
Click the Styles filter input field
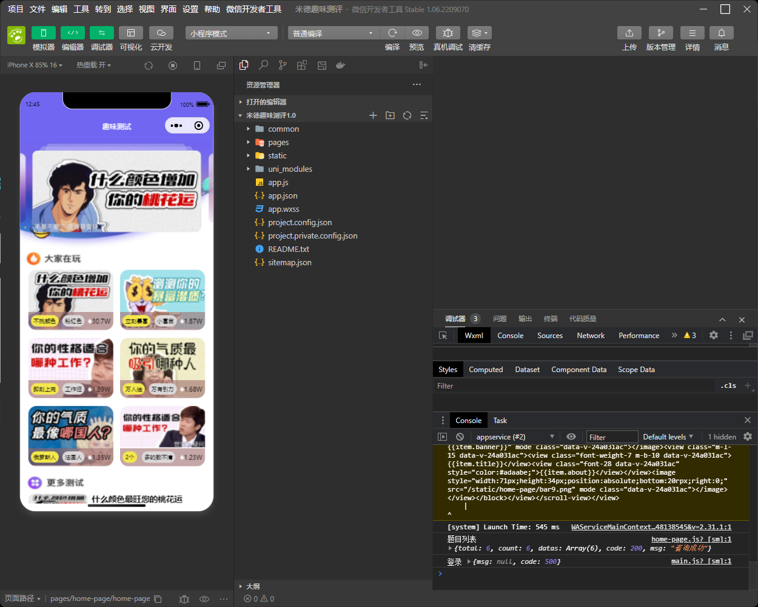coord(573,385)
